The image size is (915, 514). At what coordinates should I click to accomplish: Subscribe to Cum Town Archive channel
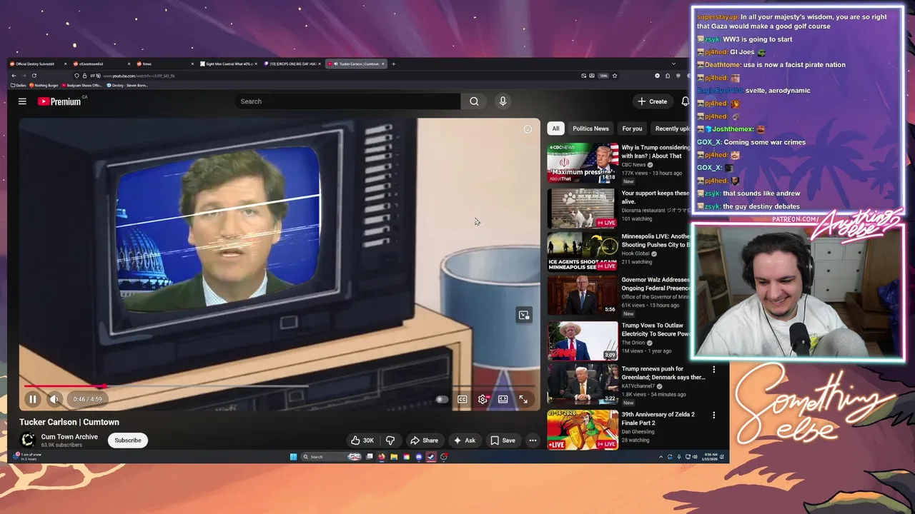128,440
